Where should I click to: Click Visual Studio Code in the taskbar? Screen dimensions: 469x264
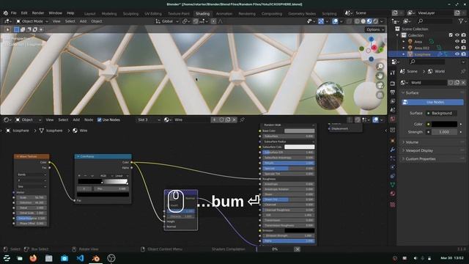(80, 258)
